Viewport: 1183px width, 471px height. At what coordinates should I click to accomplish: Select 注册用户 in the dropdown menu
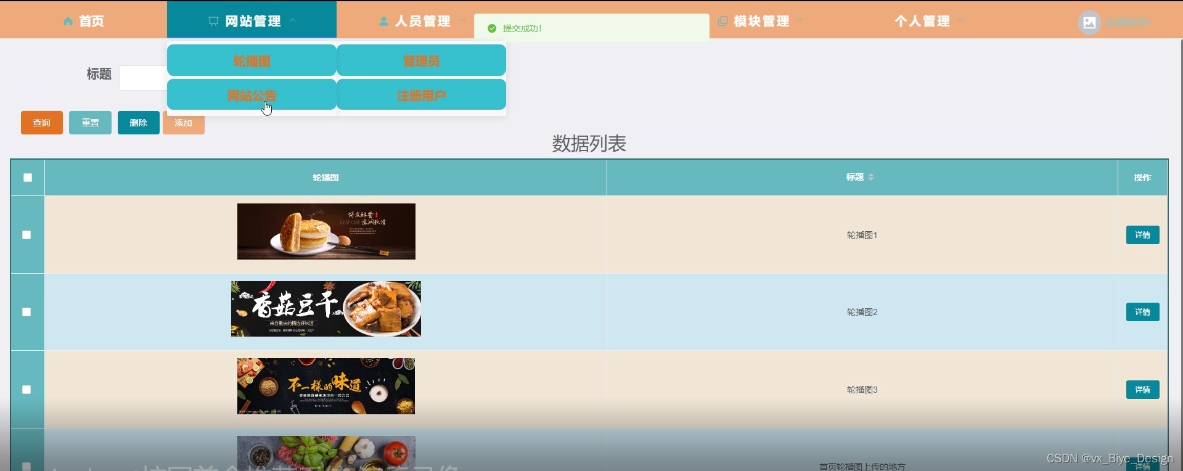click(421, 95)
